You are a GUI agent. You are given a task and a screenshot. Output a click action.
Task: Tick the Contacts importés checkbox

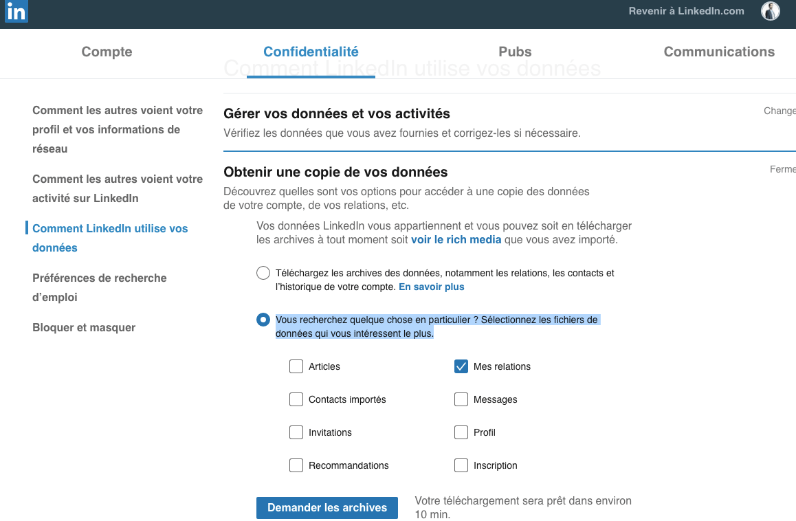click(296, 399)
